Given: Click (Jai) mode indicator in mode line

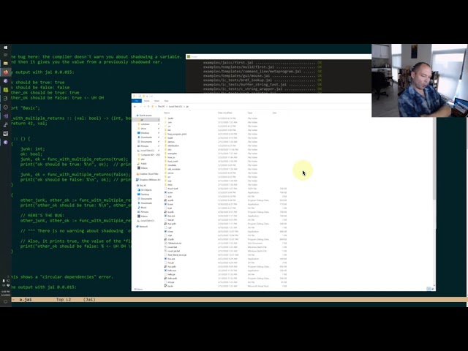Looking at the screenshot, I should coord(89,299).
